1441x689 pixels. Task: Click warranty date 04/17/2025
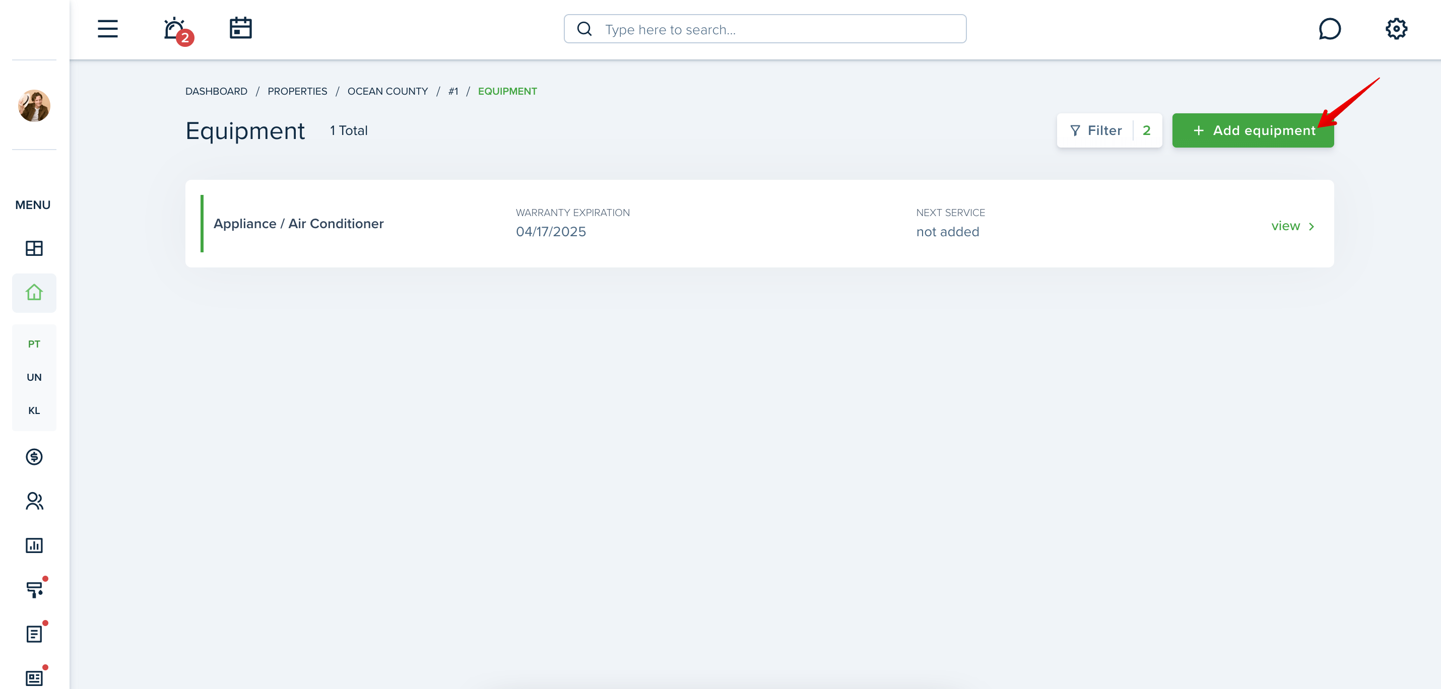pyautogui.click(x=550, y=232)
